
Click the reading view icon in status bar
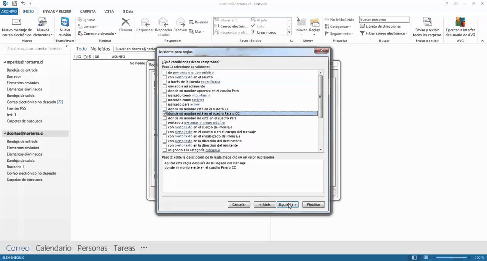pos(426,258)
